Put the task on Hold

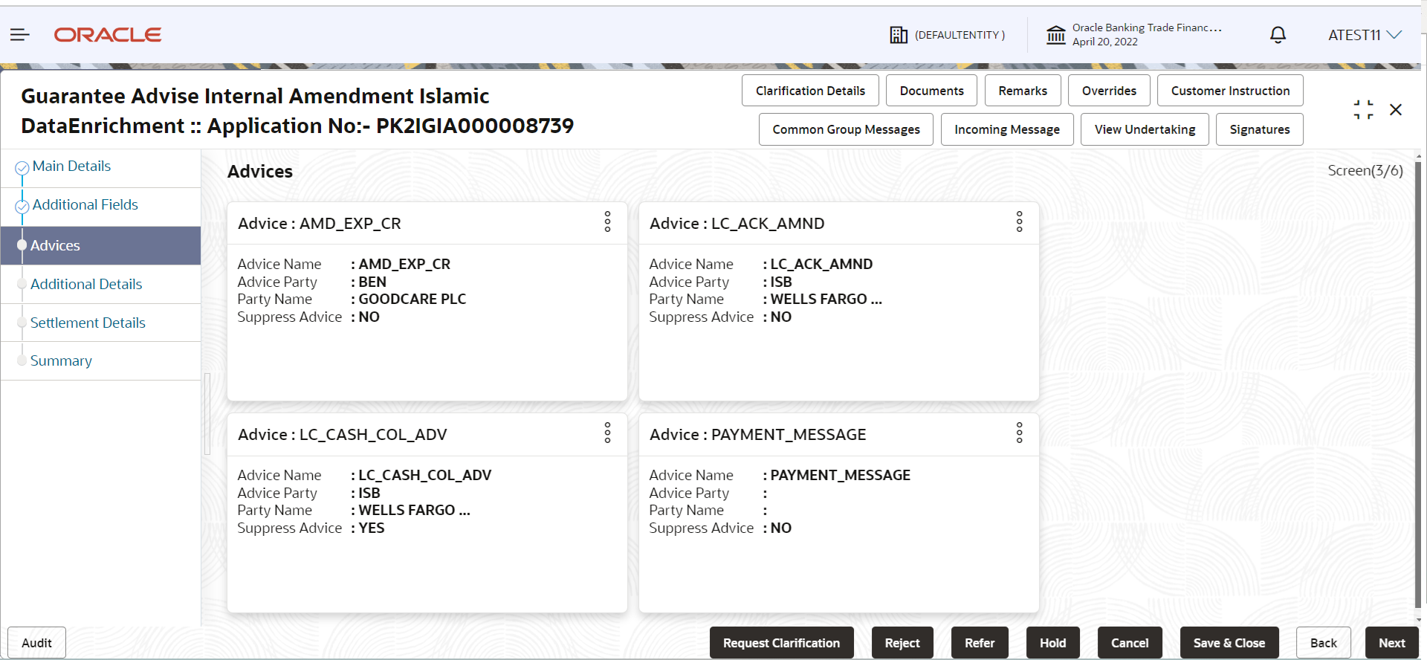(1052, 643)
